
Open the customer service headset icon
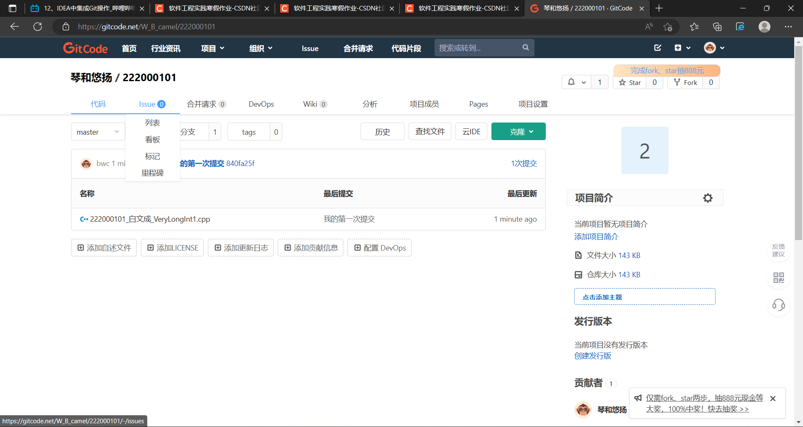click(x=778, y=305)
